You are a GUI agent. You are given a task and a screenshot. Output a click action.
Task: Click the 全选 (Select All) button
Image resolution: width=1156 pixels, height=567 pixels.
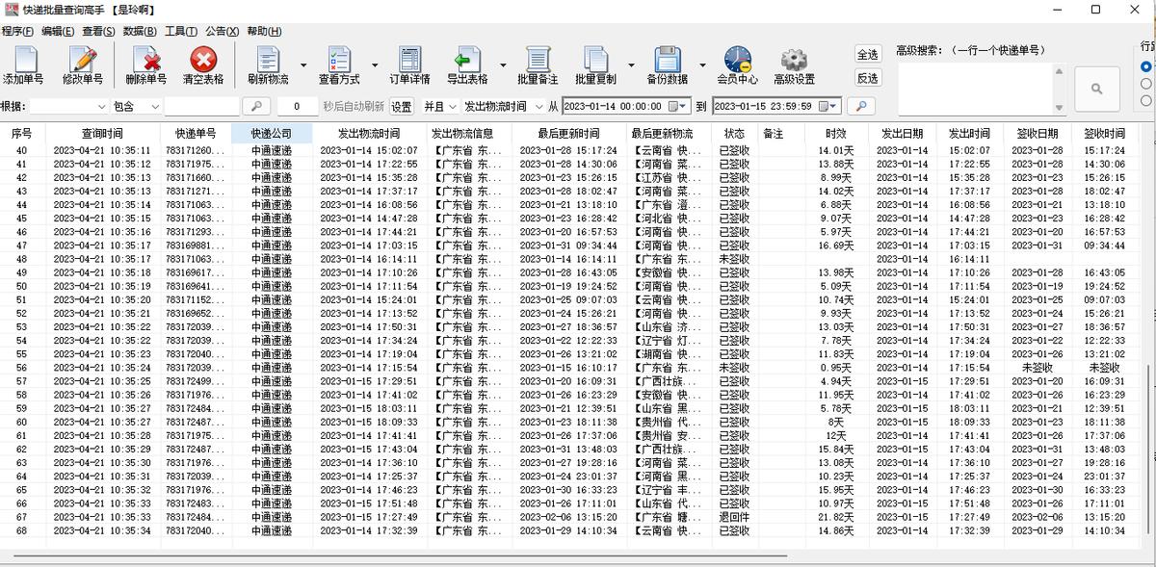pyautogui.click(x=868, y=51)
